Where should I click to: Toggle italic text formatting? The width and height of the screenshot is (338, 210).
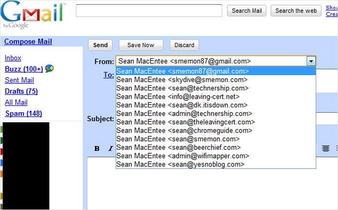pos(110,148)
